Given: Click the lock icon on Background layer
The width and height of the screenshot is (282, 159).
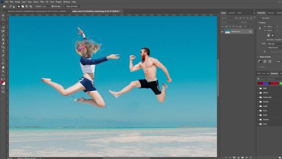Looking at the screenshot, I should tap(250, 32).
